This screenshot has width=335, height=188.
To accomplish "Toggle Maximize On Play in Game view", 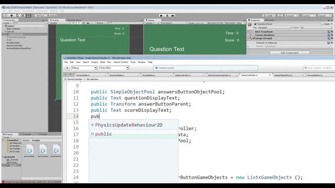I will coord(215,23).
